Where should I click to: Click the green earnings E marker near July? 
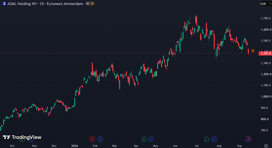[206, 139]
